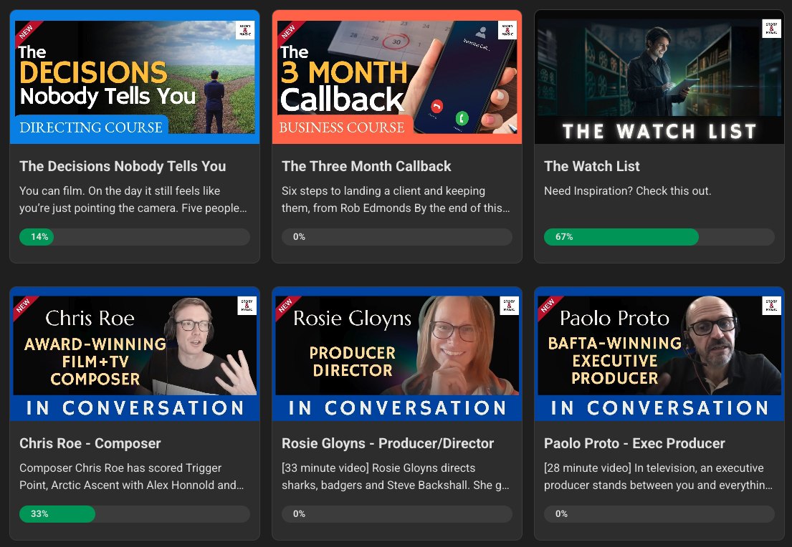Click the 14% progress bar
The width and height of the screenshot is (792, 547).
134,237
